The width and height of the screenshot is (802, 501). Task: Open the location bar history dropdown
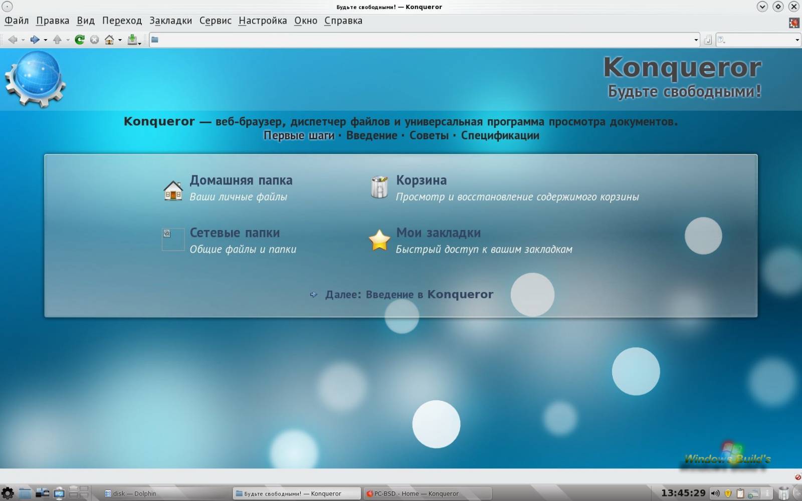point(696,40)
